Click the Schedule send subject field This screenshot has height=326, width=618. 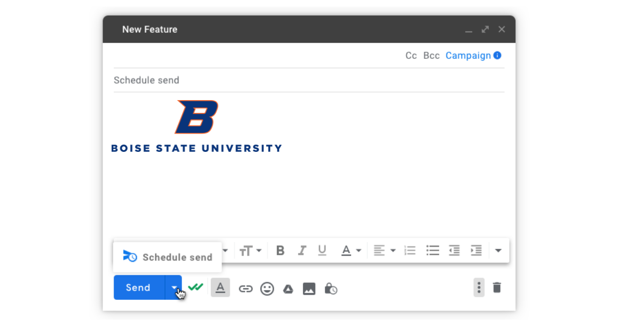click(x=309, y=80)
